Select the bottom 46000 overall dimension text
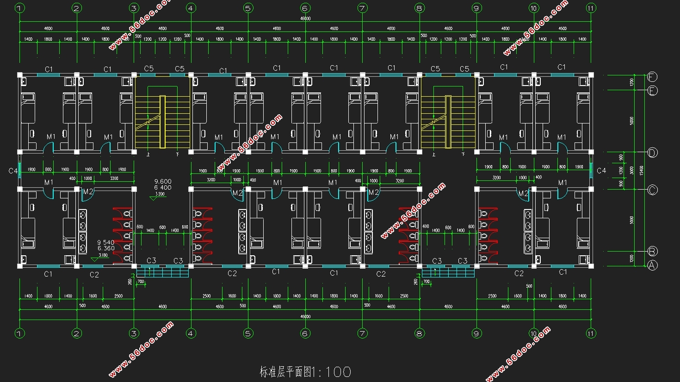Screen dimensions: 680x382 [x=305, y=317]
